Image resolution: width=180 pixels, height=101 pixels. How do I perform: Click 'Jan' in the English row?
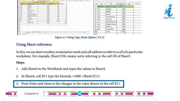[101, 9]
